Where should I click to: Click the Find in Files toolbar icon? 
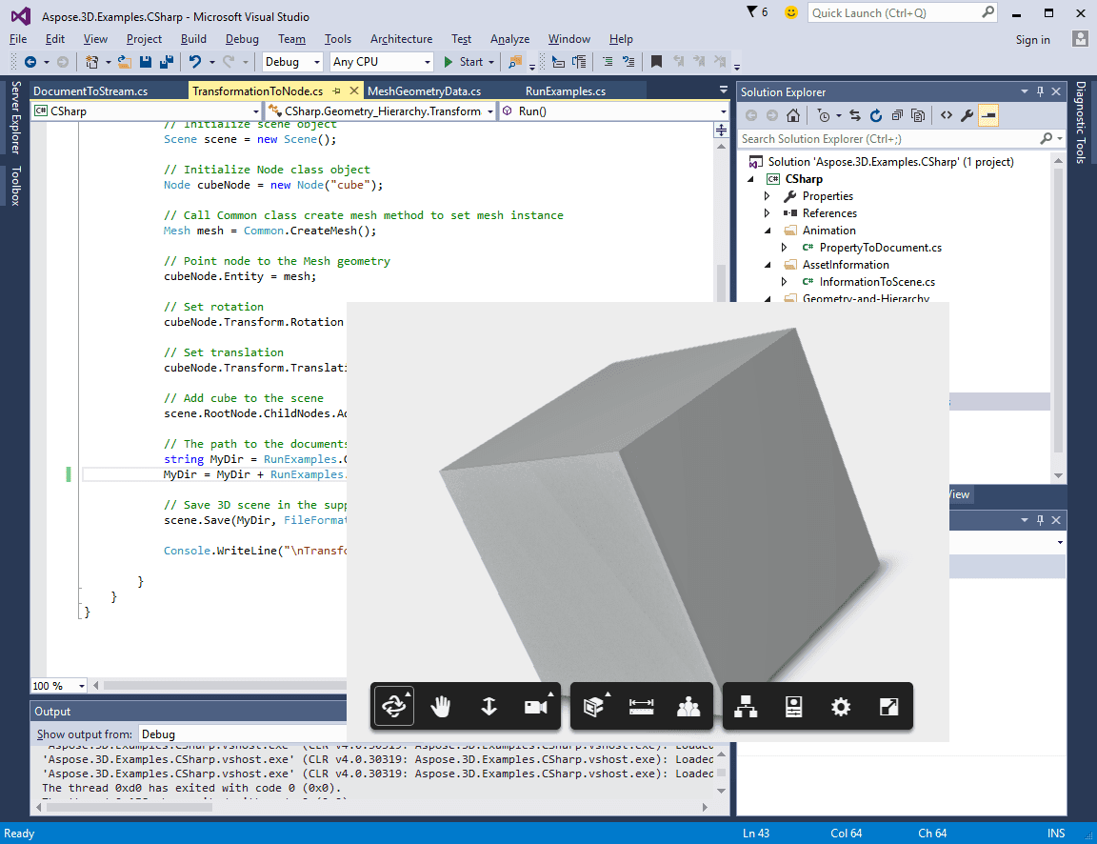[x=515, y=62]
